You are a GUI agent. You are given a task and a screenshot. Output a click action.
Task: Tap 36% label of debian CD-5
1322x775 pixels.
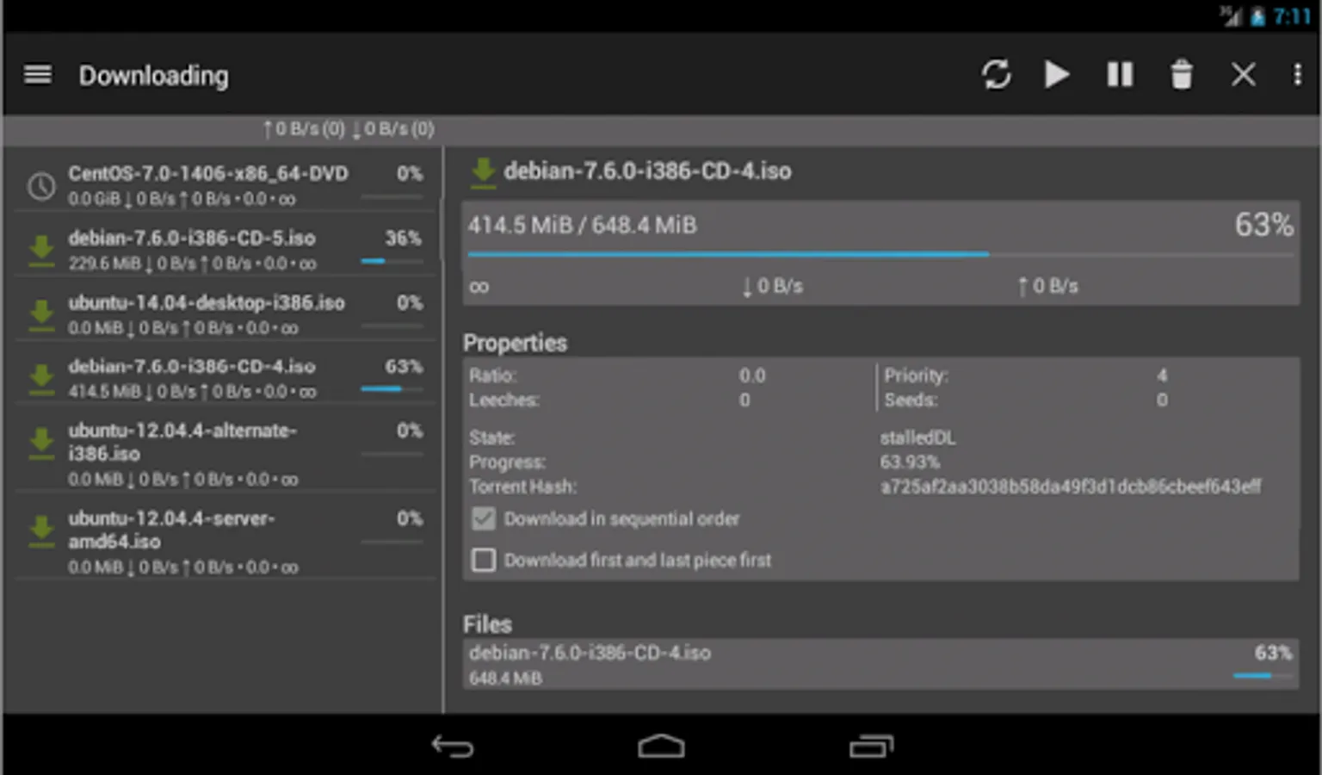[x=403, y=239]
